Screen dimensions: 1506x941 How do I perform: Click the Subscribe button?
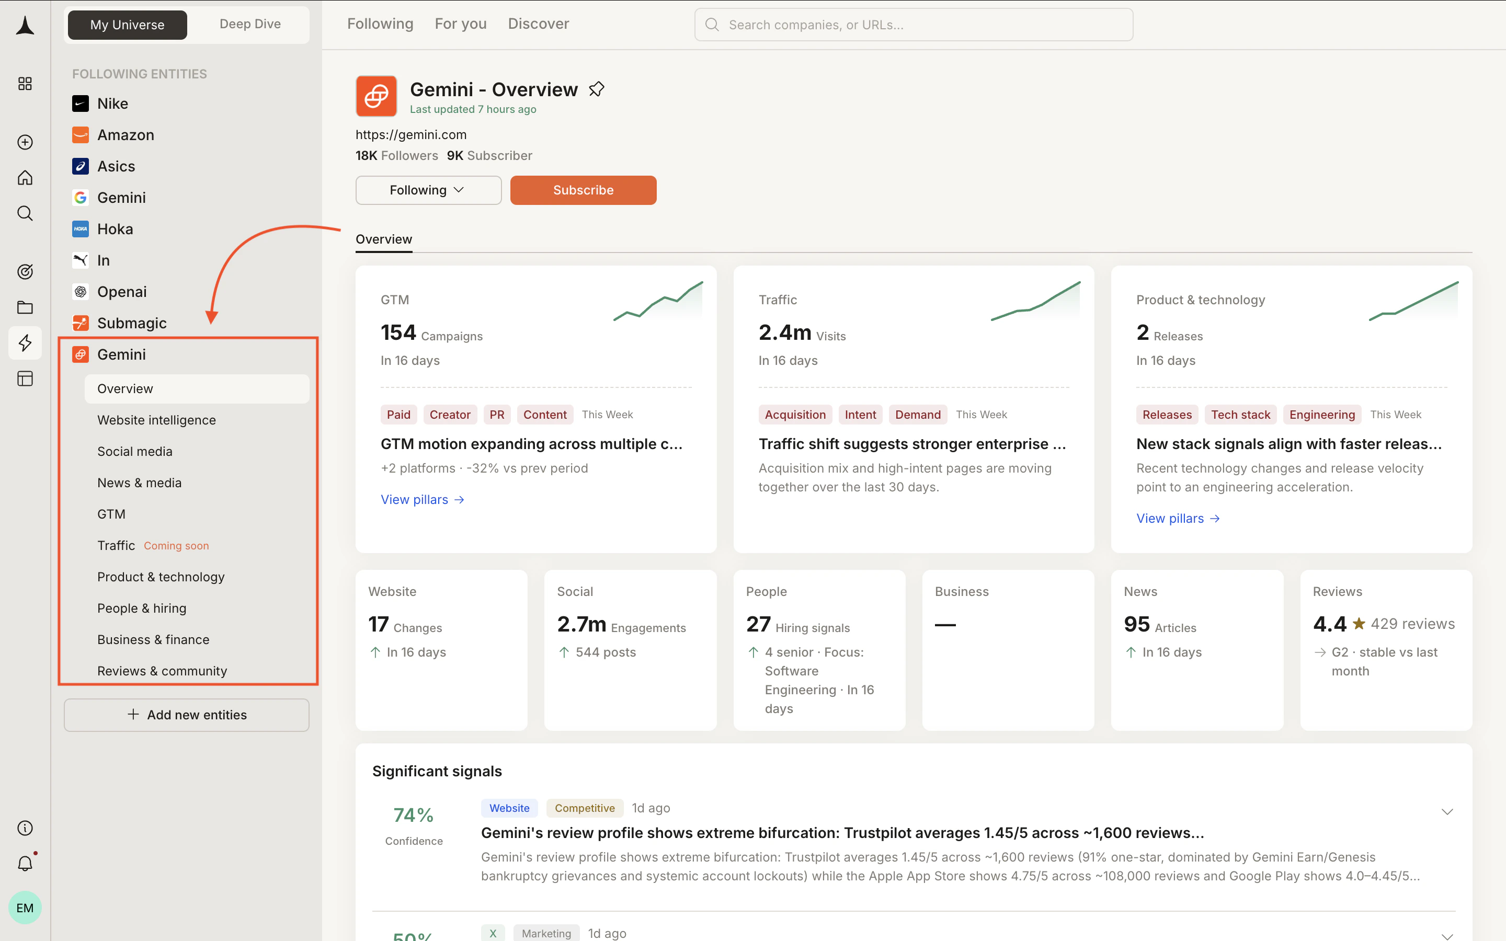[x=583, y=190]
